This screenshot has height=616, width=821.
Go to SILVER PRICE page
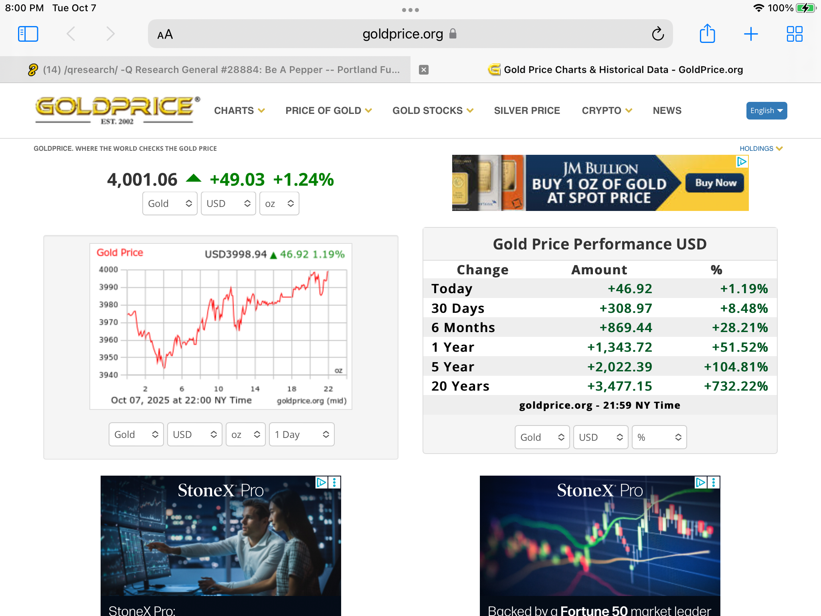[527, 111]
